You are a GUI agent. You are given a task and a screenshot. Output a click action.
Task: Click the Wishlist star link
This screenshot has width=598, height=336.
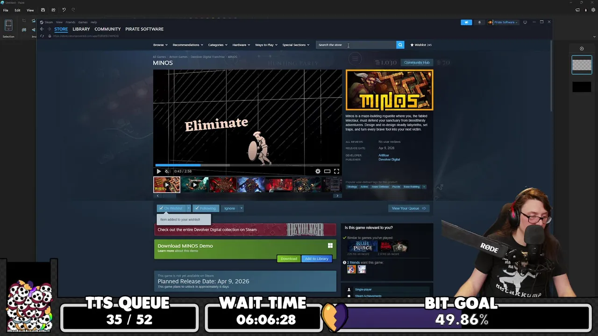tap(420, 45)
